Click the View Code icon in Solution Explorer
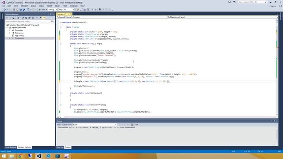The image size is (283, 159). tap(37, 18)
